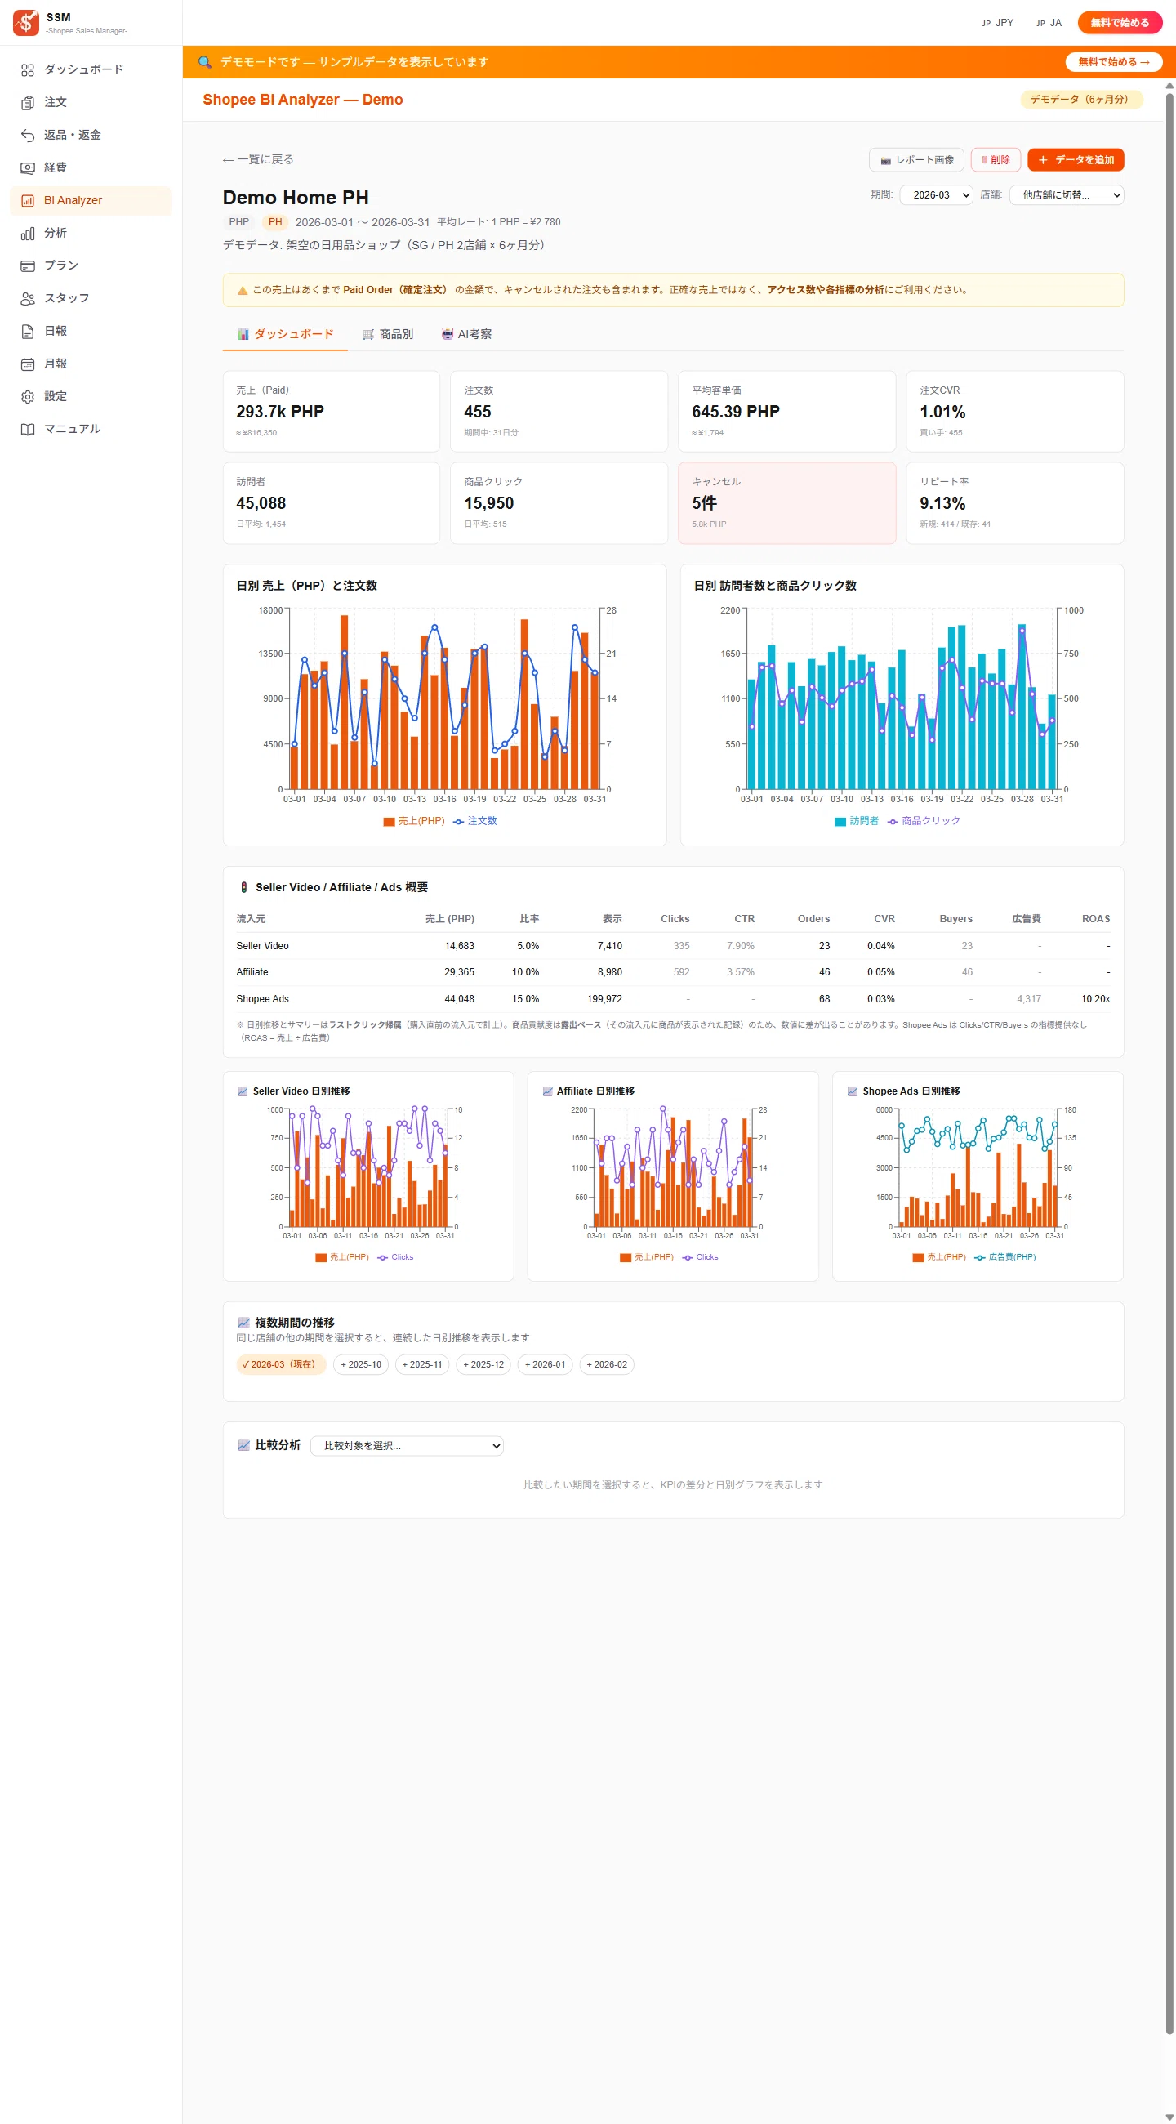Click the chart icon beside Affiliate 日別推移
This screenshot has height=2124, width=1176.
(x=547, y=1091)
